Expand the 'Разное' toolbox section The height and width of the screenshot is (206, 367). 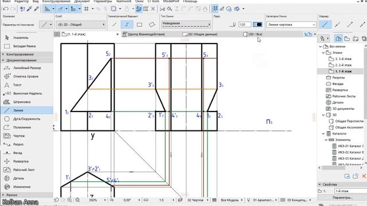(x=3, y=195)
